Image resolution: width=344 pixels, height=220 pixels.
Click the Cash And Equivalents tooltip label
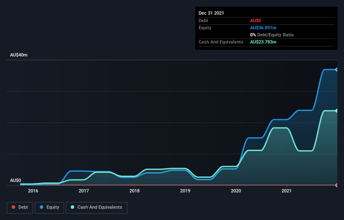point(221,42)
